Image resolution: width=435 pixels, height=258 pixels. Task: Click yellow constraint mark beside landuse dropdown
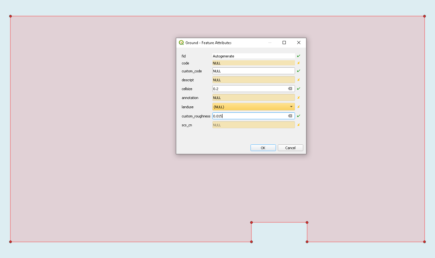pyautogui.click(x=298, y=107)
